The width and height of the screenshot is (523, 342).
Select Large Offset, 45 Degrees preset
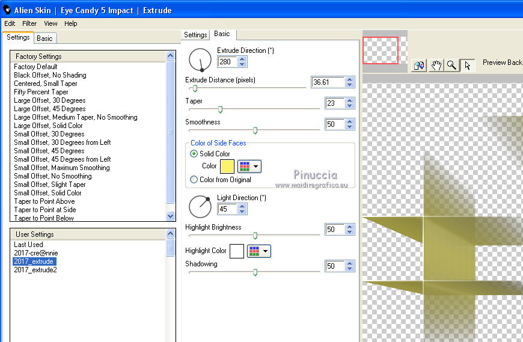click(50, 109)
